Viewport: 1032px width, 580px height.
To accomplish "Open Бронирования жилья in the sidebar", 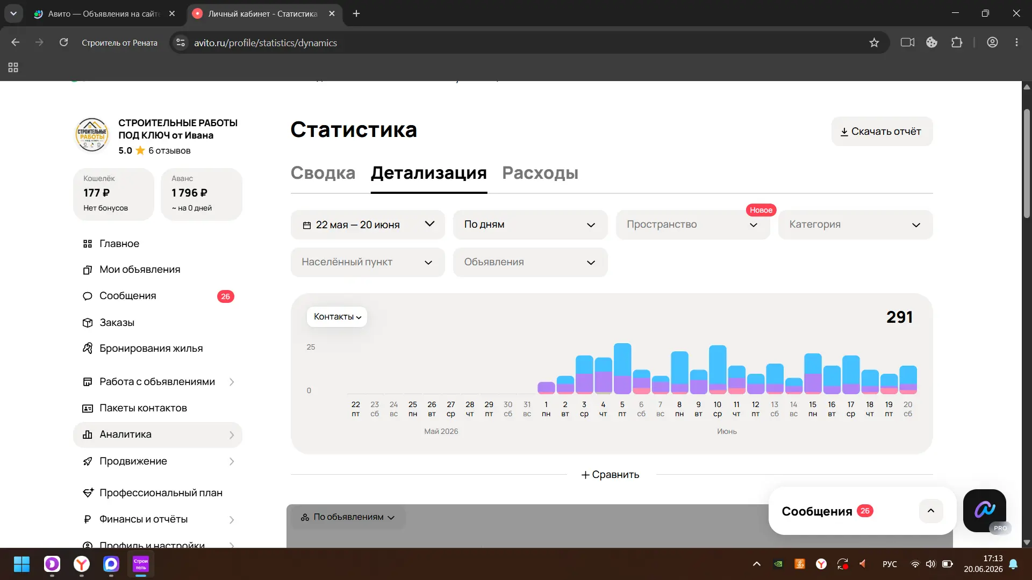I will [x=150, y=349].
